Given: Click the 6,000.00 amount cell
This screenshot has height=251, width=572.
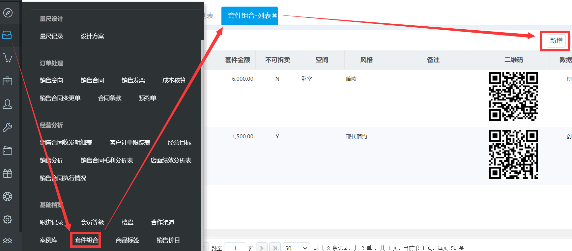Looking at the screenshot, I should coord(243,79).
